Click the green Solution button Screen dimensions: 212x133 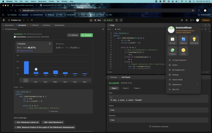87,35
